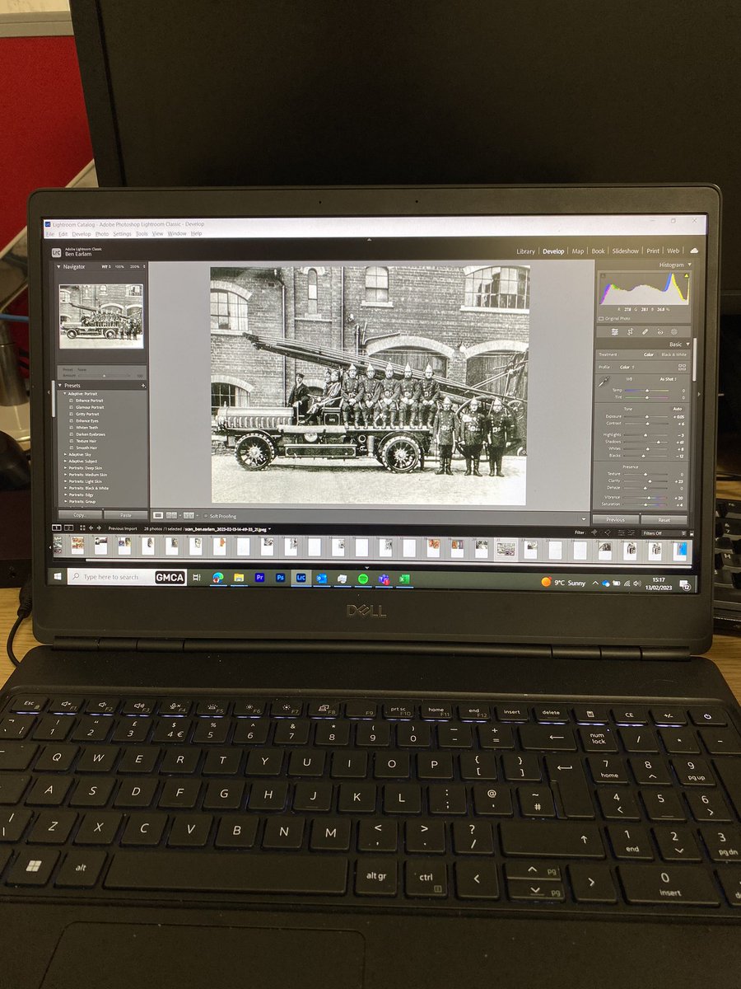Screen dimensions: 741x989
Task: Open Microsoft Teams from the taskbar
Action: click(x=383, y=579)
